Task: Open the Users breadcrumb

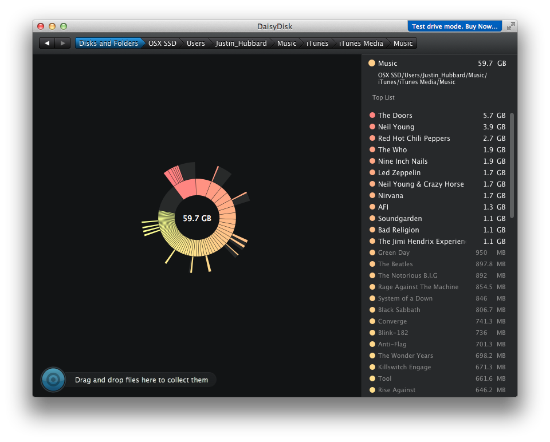Action: pyautogui.click(x=196, y=43)
